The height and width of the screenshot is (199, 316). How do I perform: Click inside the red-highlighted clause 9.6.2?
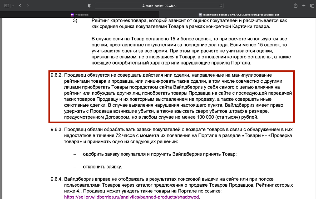click(171, 96)
